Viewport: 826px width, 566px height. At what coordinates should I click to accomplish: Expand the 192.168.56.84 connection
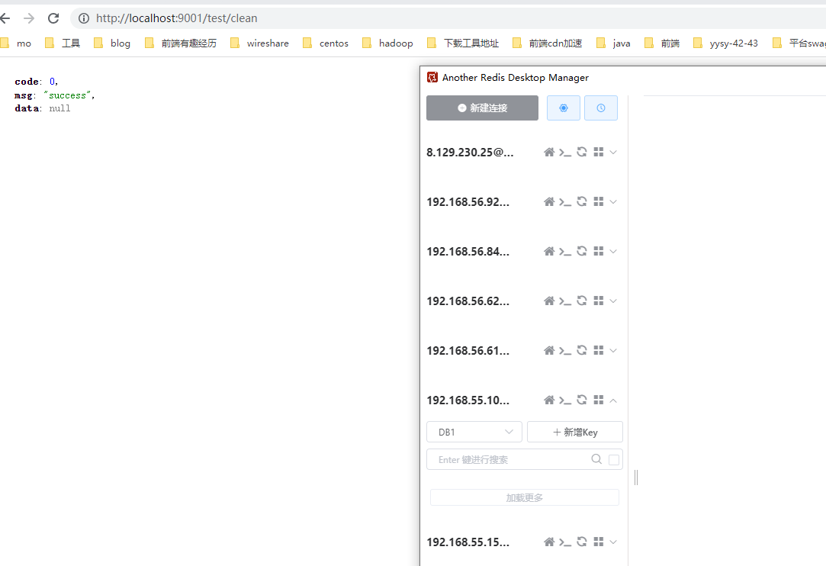(x=613, y=252)
